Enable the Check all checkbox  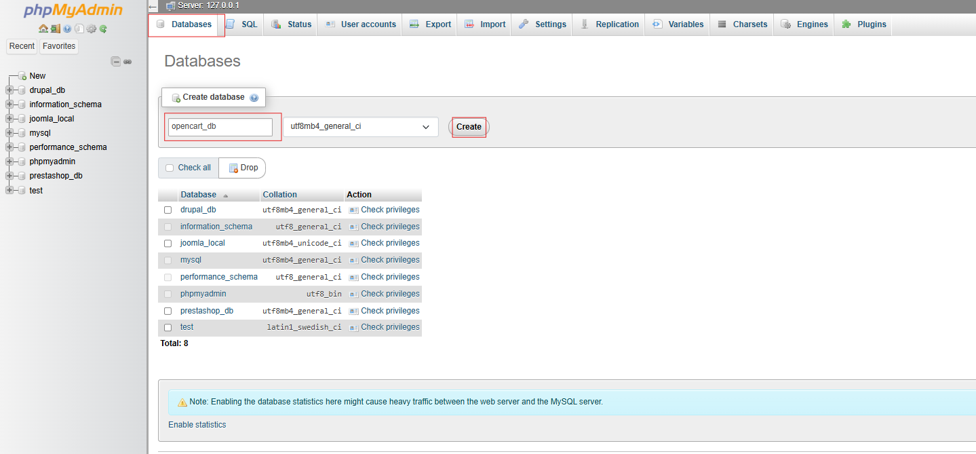pos(170,168)
